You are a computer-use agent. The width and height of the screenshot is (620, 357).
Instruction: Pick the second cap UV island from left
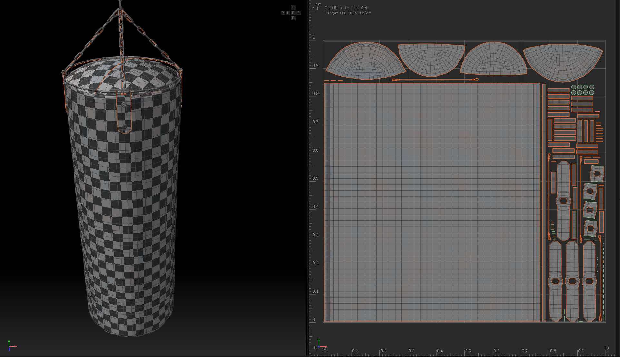click(x=431, y=60)
